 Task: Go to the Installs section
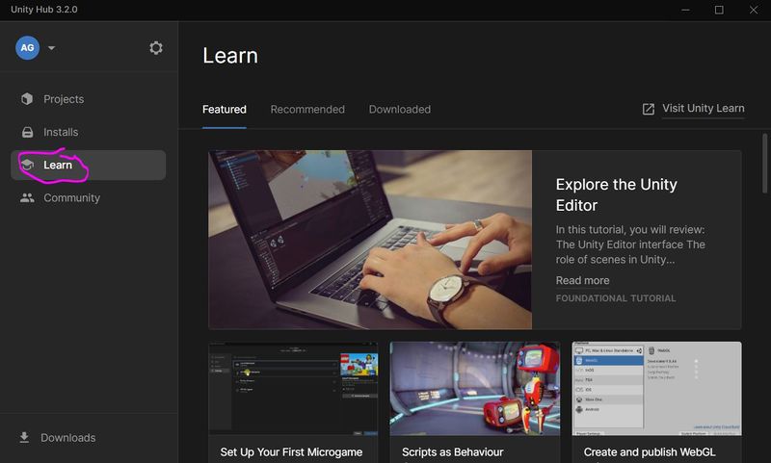[x=88, y=132]
